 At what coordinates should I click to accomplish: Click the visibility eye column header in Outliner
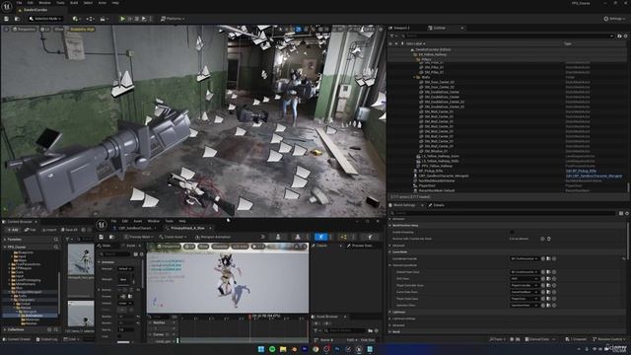point(390,43)
